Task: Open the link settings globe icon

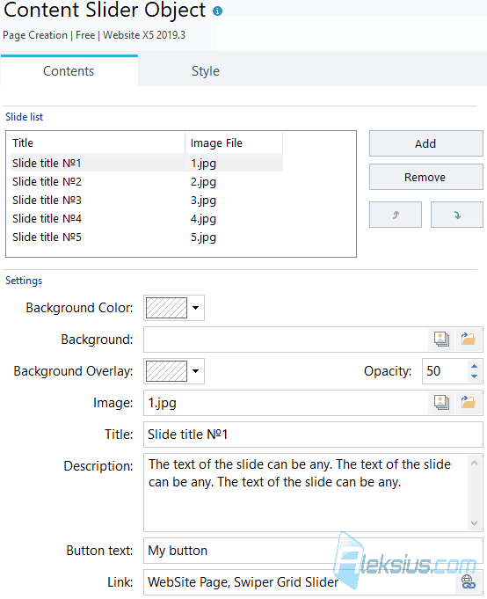Action: [469, 581]
